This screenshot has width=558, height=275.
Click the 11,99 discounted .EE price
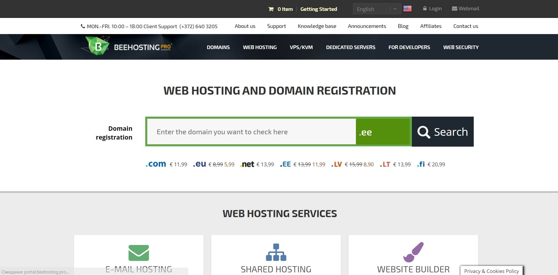pyautogui.click(x=319, y=165)
